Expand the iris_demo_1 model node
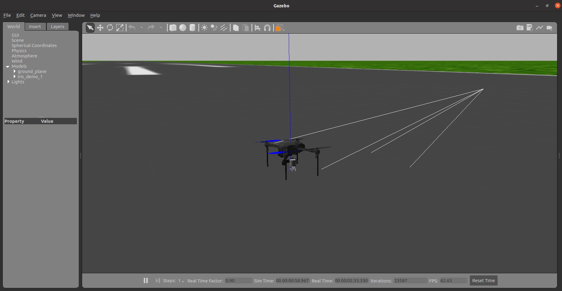Image resolution: width=562 pixels, height=291 pixels. point(14,77)
